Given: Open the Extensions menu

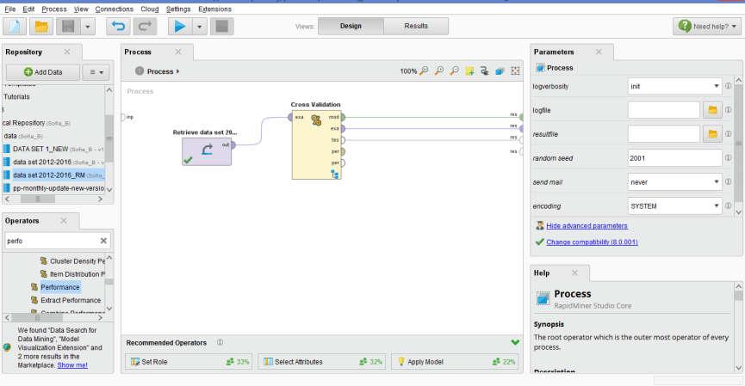Looking at the screenshot, I should tap(214, 9).
